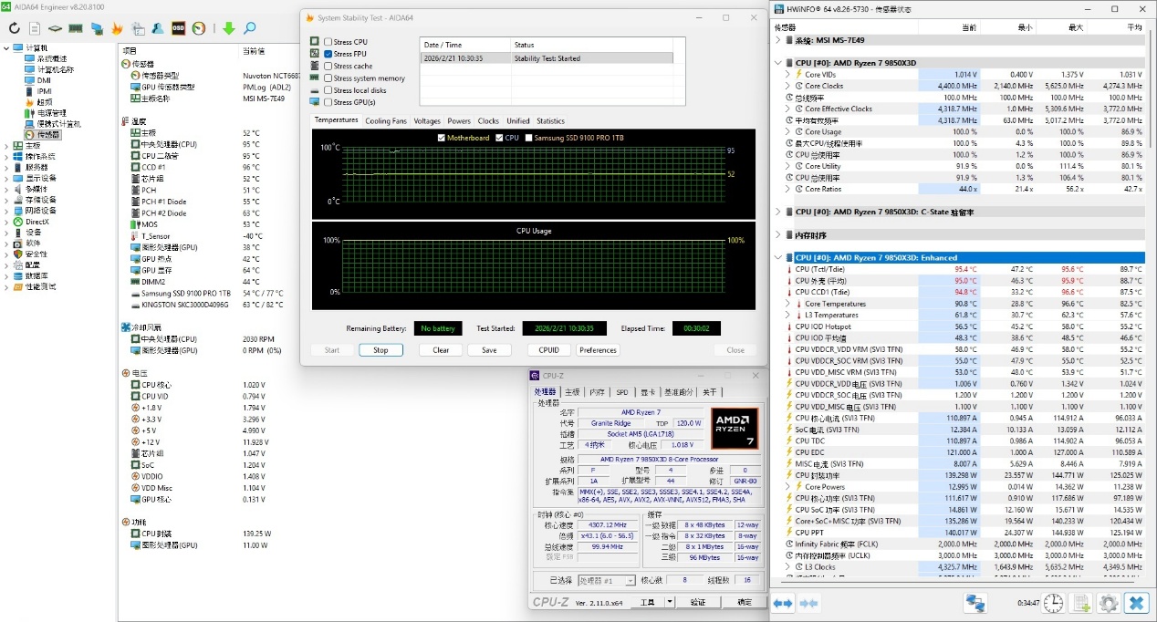Expand the 性能测试 tree node
This screenshot has width=1157, height=622.
click(x=6, y=286)
